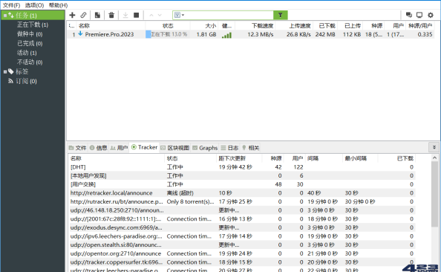441x272 pixels.
Task: Open the 文件(F) menu
Action: pyautogui.click(x=12, y=5)
